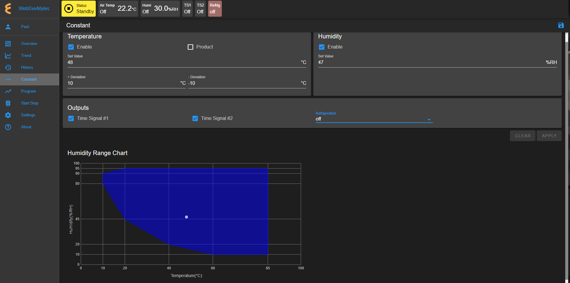Toggle the Temperature Enable checkbox
The image size is (570, 283).
pyautogui.click(x=71, y=47)
